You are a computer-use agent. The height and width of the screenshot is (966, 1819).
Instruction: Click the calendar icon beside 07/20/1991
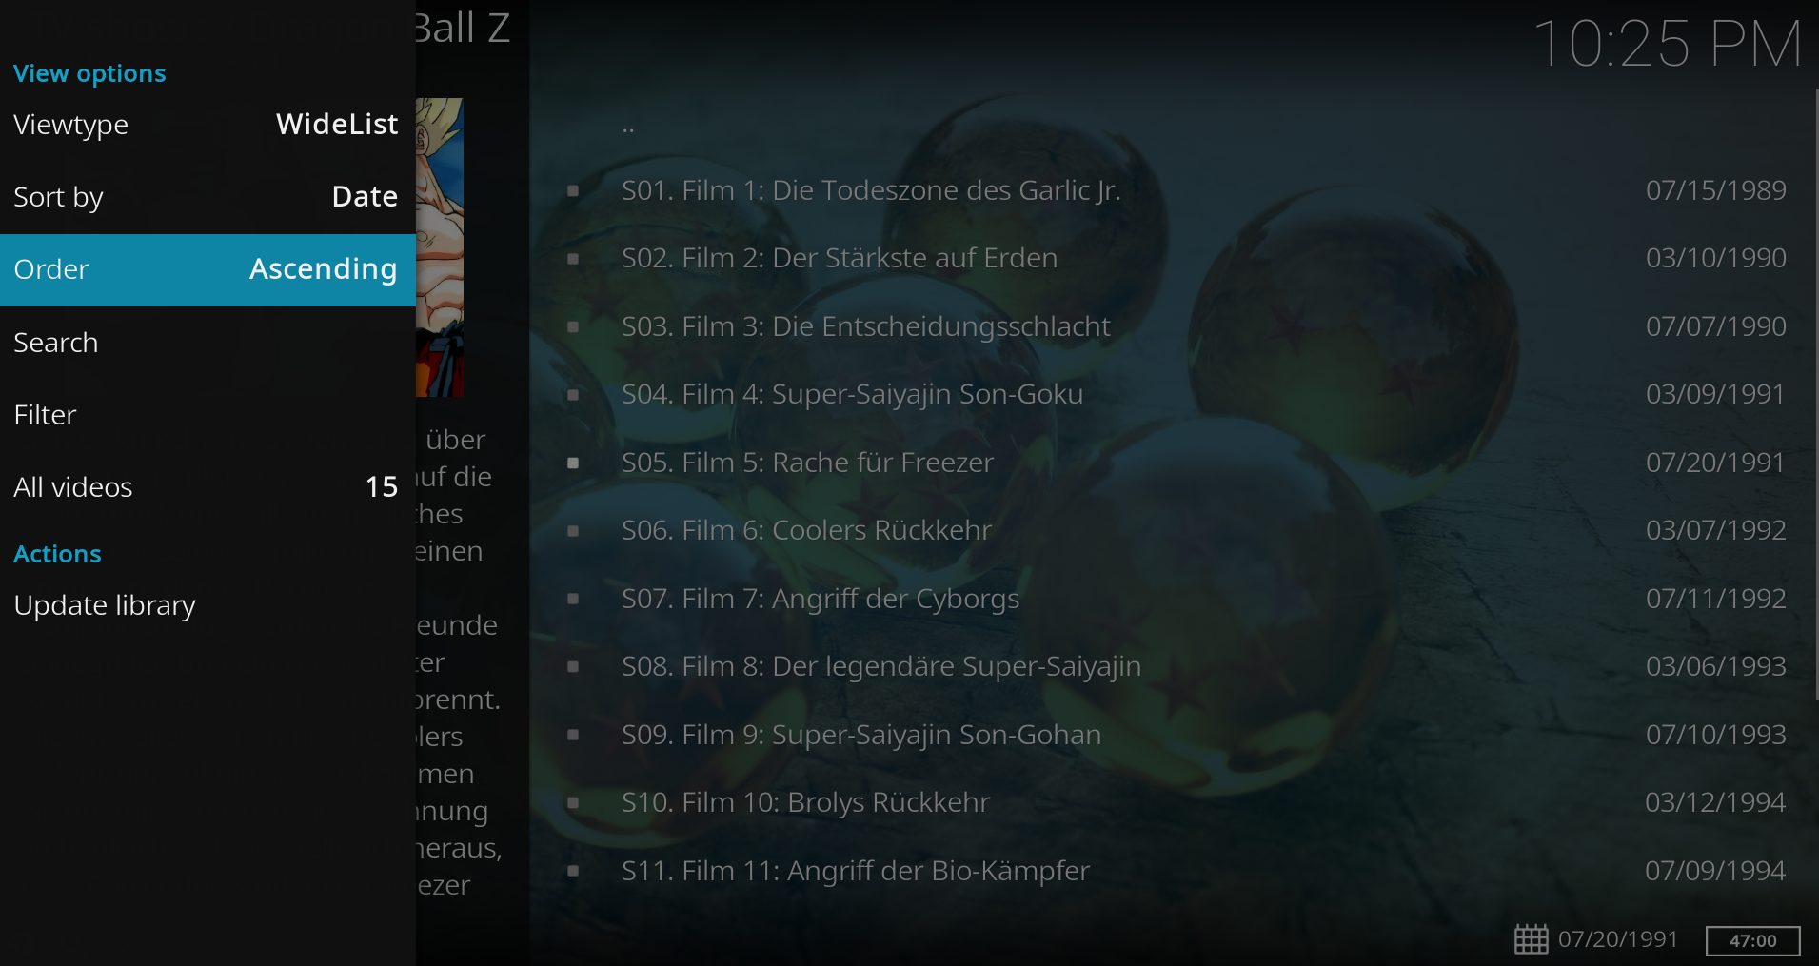1531,939
